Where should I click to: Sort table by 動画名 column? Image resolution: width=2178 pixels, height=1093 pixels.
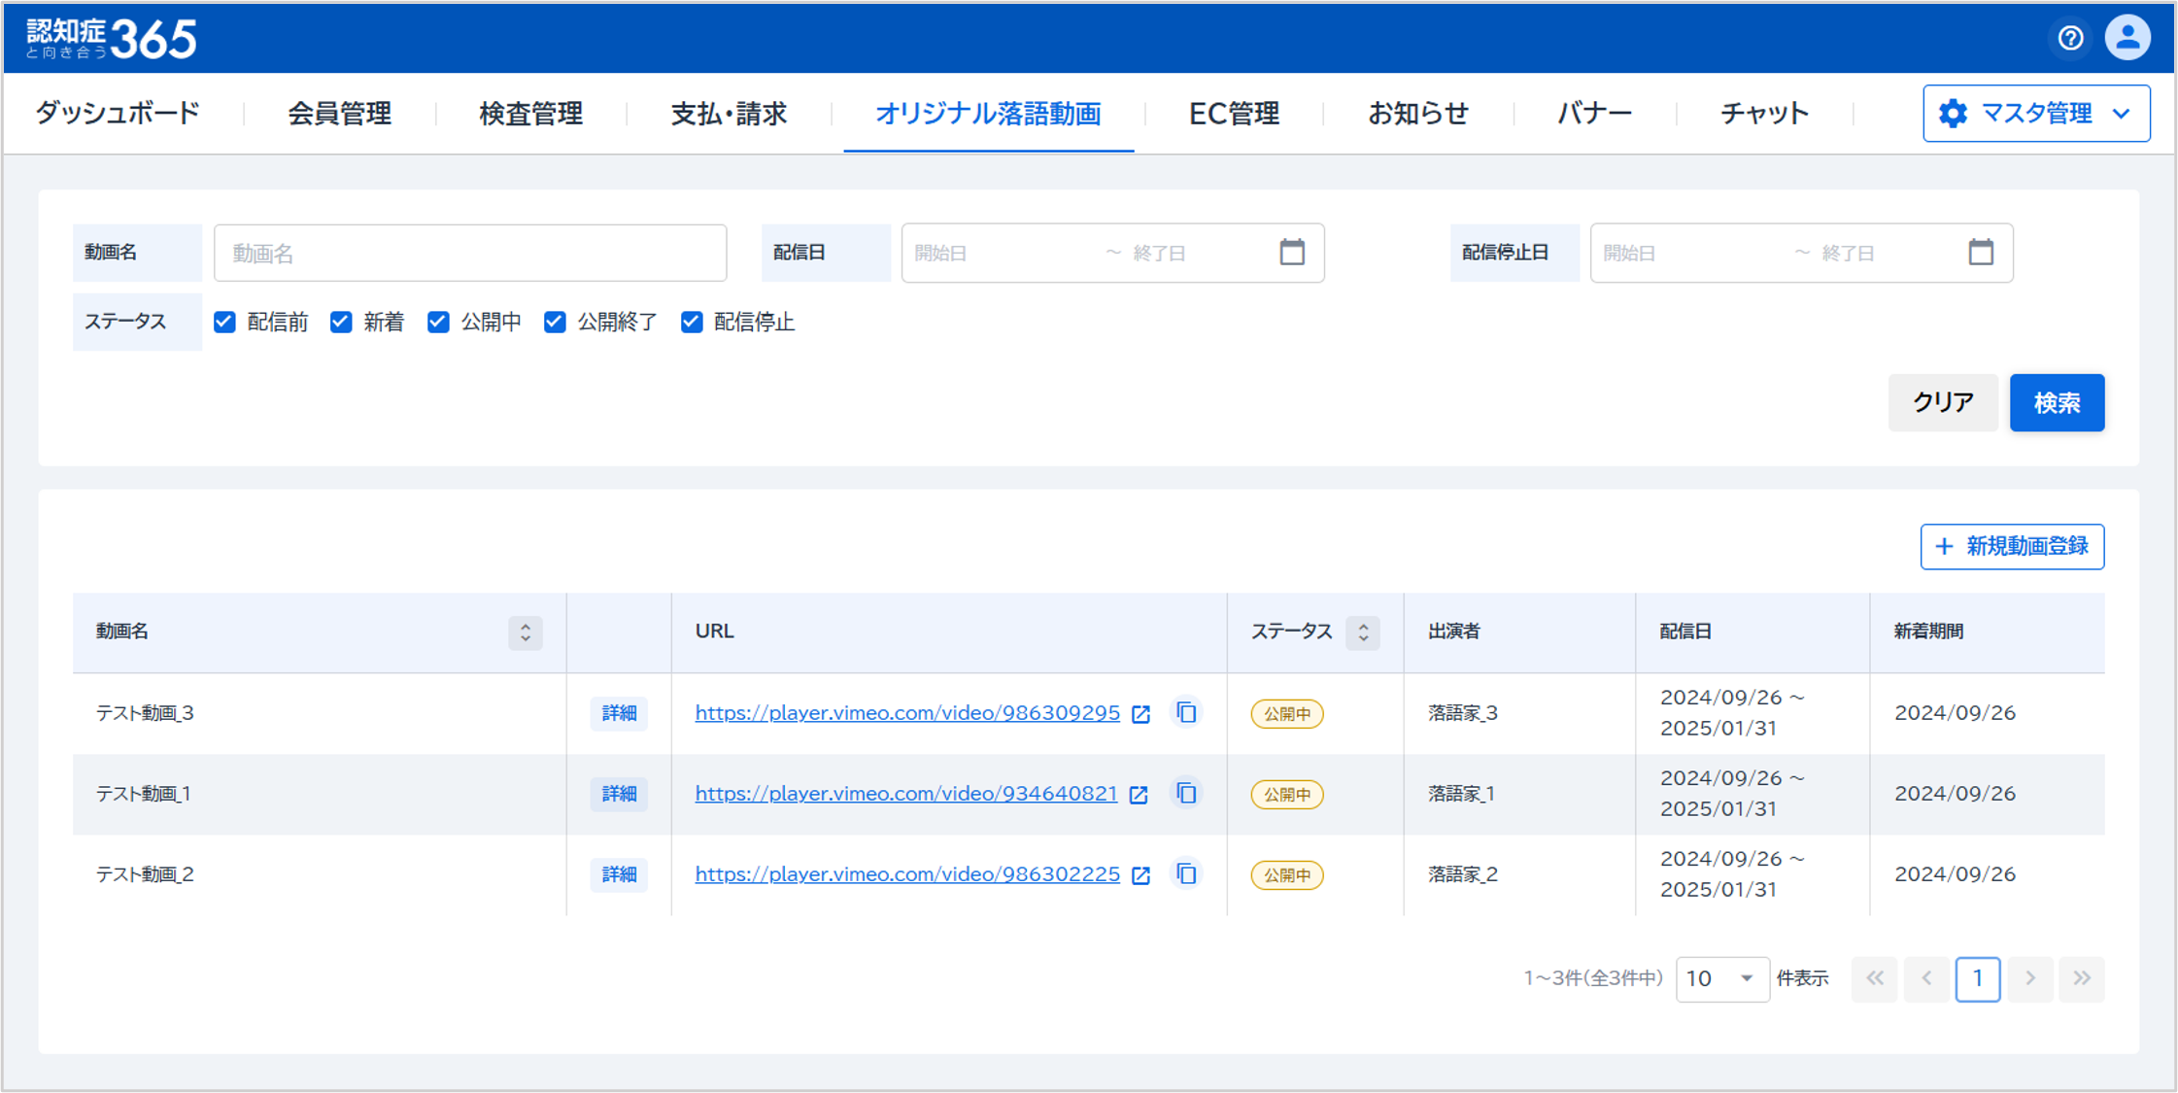525,632
